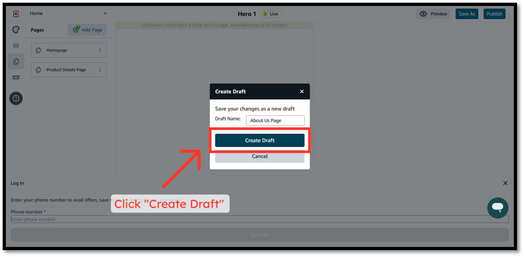Open the theme palette icon in sidebar

point(16,30)
